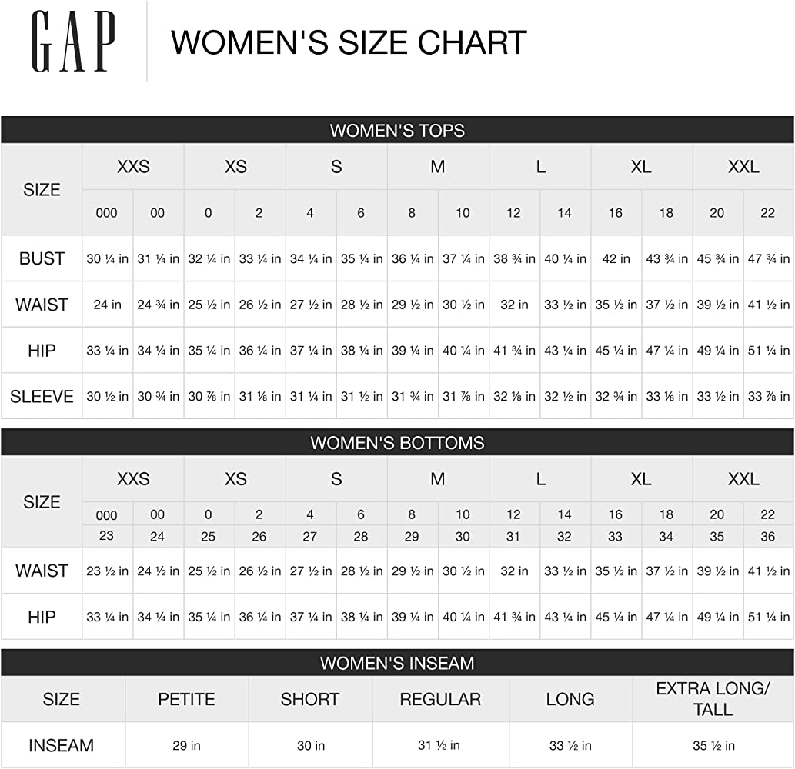The width and height of the screenshot is (795, 769).
Task: Select the 23 ½ in waist cell in Bottoms
Action: (x=107, y=571)
